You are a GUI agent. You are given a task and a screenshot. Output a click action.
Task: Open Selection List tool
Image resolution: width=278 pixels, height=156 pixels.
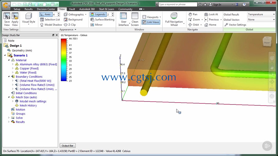pyautogui.click(x=50, y=19)
